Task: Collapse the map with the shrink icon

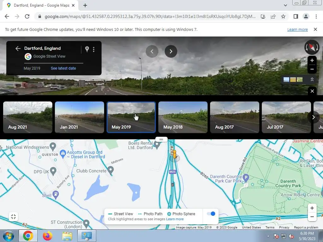Action: (13, 216)
